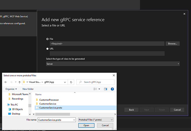The height and width of the screenshot is (131, 191).
Task: Click the 3D Objects cube icon
Action: tap(10, 109)
